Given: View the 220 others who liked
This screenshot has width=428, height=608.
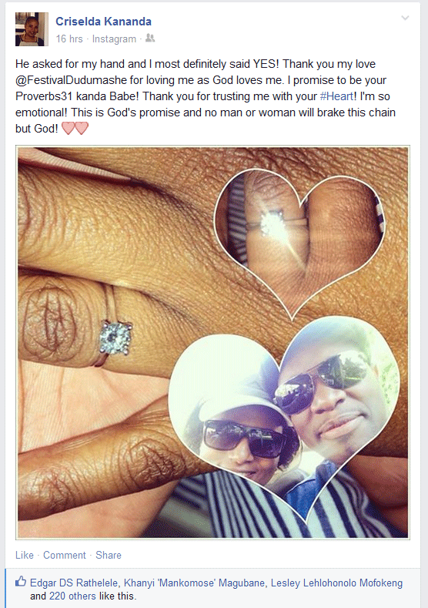Looking at the screenshot, I should click(x=72, y=596).
